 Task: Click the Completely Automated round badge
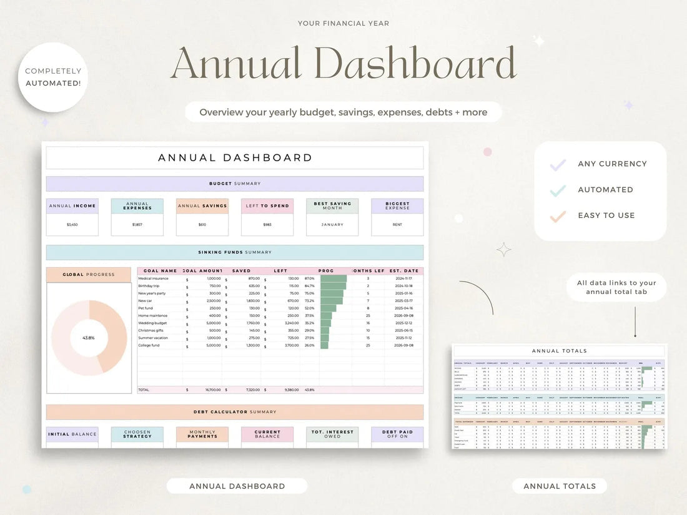(x=53, y=77)
